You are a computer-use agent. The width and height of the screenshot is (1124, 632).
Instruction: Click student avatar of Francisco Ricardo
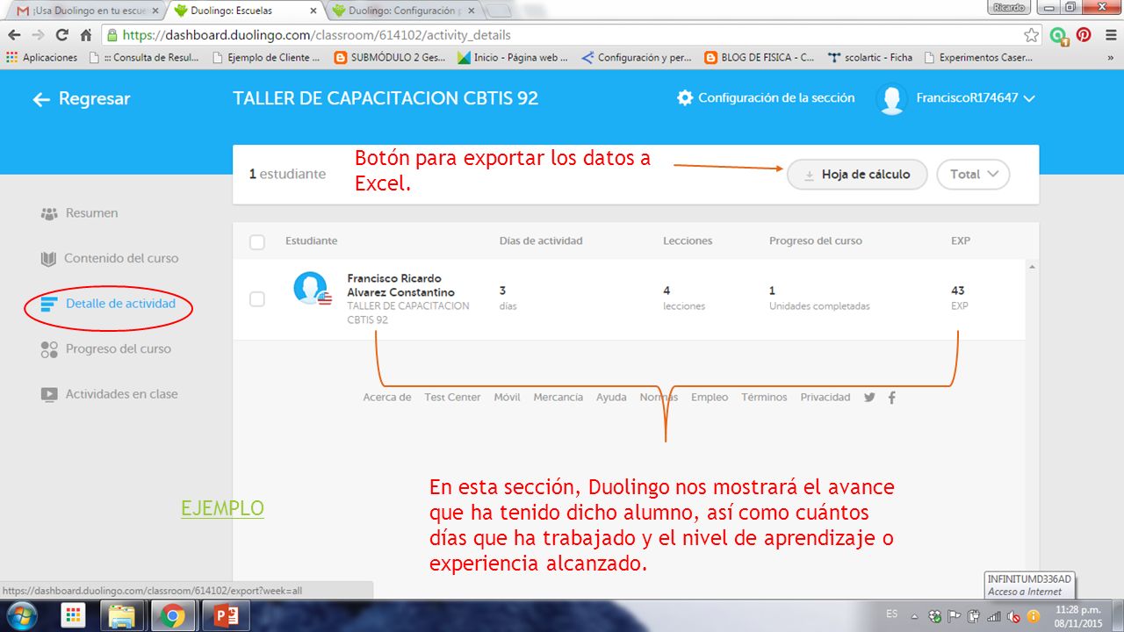pyautogui.click(x=312, y=289)
